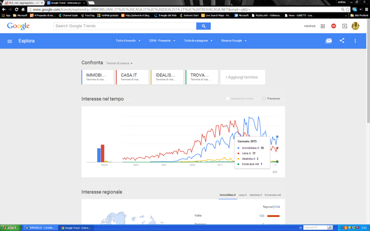The image size is (370, 231).
Task: Click the embed code icon below chart
Action: (275, 172)
